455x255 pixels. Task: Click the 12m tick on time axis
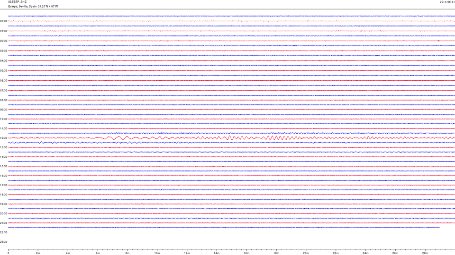[x=187, y=253]
